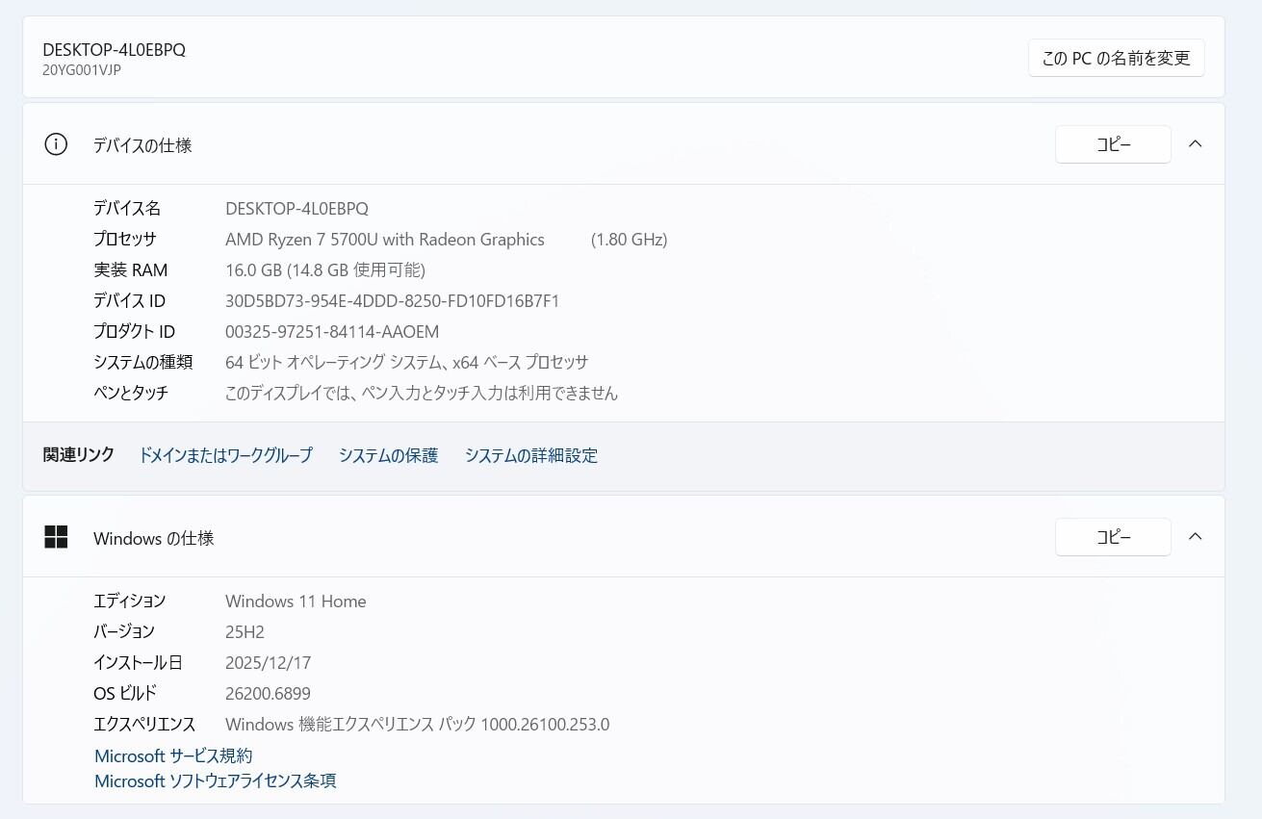Screen dimensions: 1262x819
Task: Open ドメインまたはワークグループ link
Action: [x=226, y=455]
